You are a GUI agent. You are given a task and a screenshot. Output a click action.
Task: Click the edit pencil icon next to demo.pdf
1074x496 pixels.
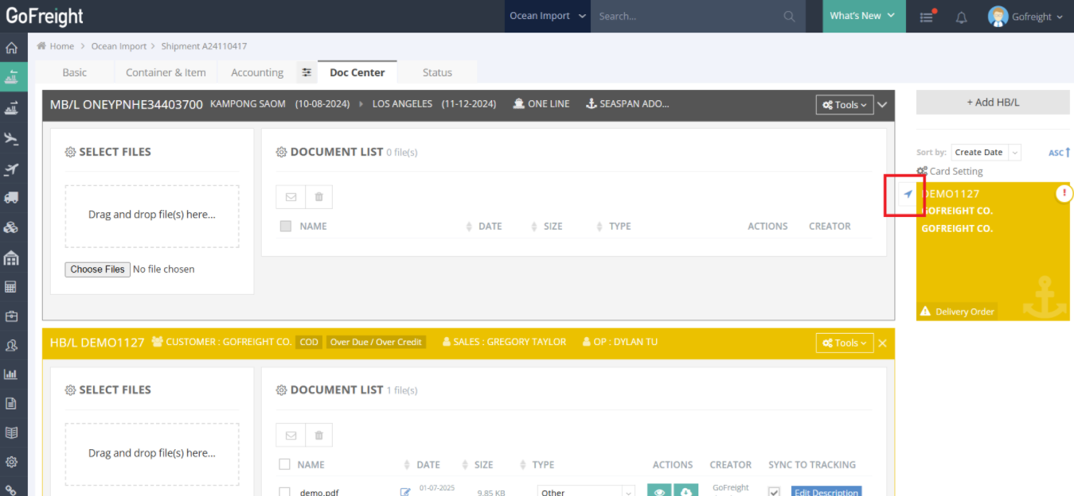pos(405,491)
